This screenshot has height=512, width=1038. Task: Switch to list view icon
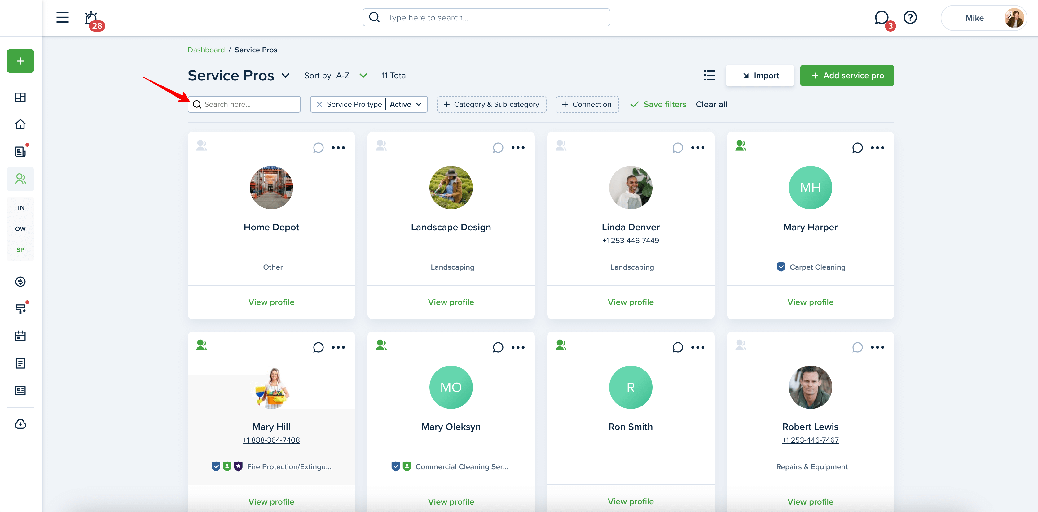(x=709, y=75)
